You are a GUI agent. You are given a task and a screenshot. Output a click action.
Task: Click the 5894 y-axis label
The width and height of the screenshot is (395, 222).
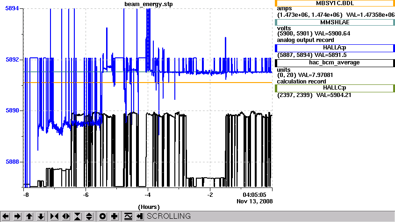pos(12,8)
